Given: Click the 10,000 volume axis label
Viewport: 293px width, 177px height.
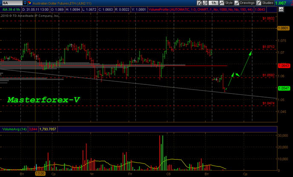Looking at the screenshot, I should coord(283,159).
